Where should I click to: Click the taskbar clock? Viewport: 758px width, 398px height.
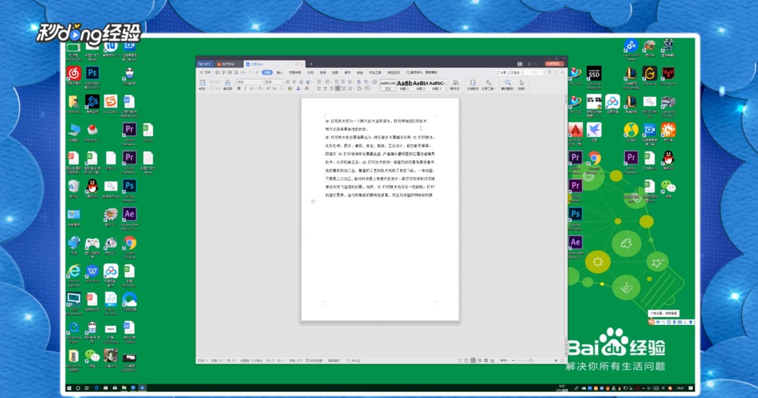pos(680,388)
